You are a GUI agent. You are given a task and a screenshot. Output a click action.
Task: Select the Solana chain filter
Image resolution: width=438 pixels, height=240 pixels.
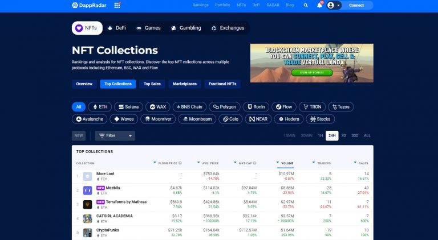point(128,107)
